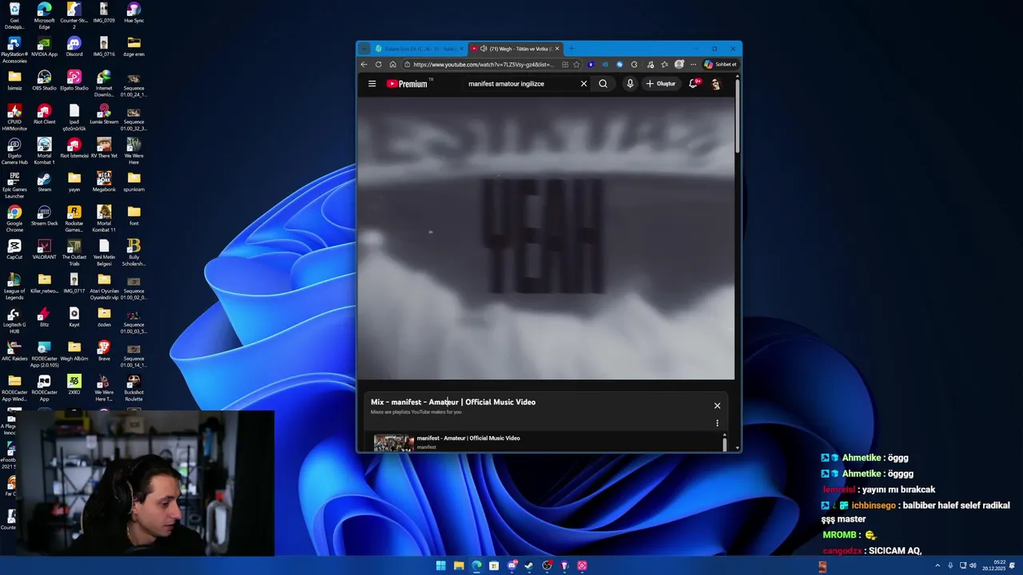Open the YouTube notifications bell
Image resolution: width=1023 pixels, height=575 pixels.
(x=695, y=84)
